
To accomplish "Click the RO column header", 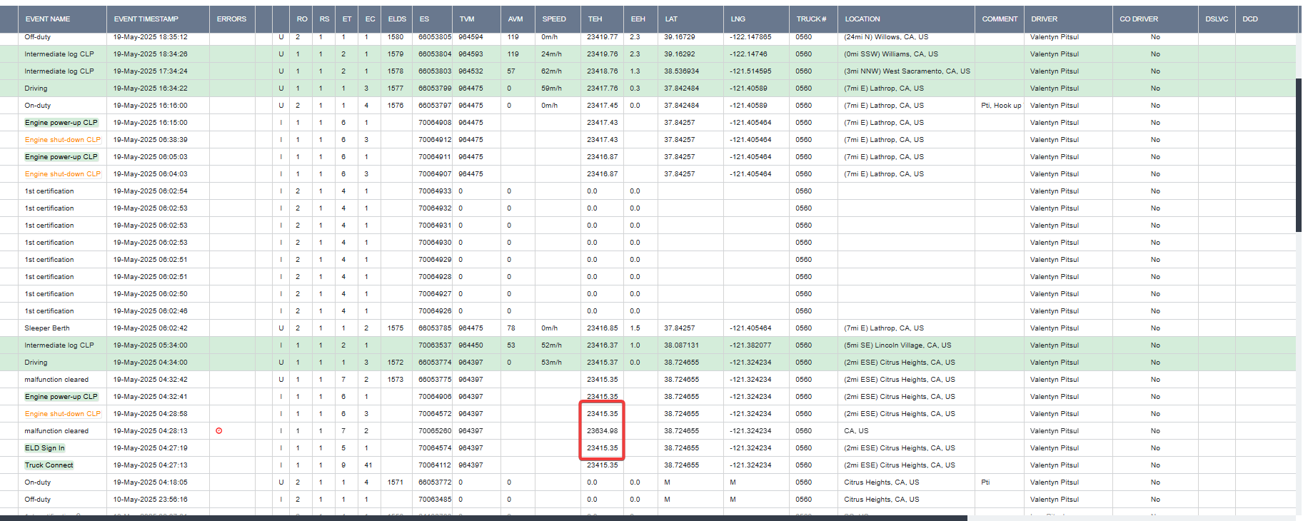I will [302, 19].
